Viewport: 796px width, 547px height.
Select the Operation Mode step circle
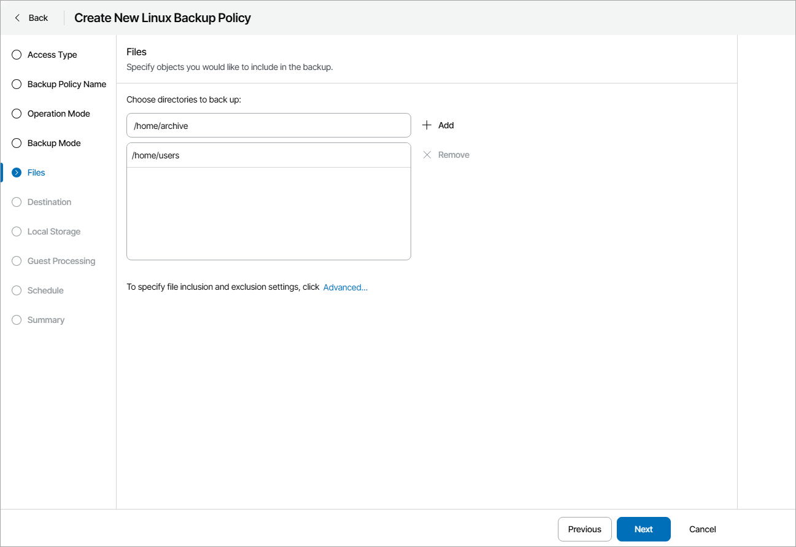coord(17,114)
